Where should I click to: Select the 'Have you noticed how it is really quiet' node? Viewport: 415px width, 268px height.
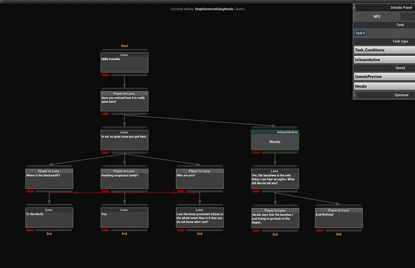(124, 101)
